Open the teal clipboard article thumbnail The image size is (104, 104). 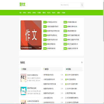(x=23, y=91)
